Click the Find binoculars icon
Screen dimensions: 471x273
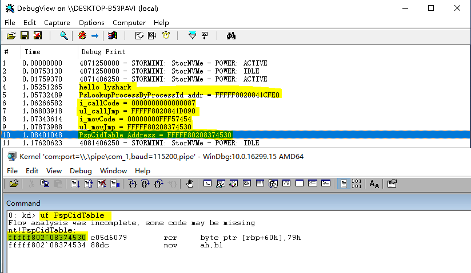pos(231,36)
